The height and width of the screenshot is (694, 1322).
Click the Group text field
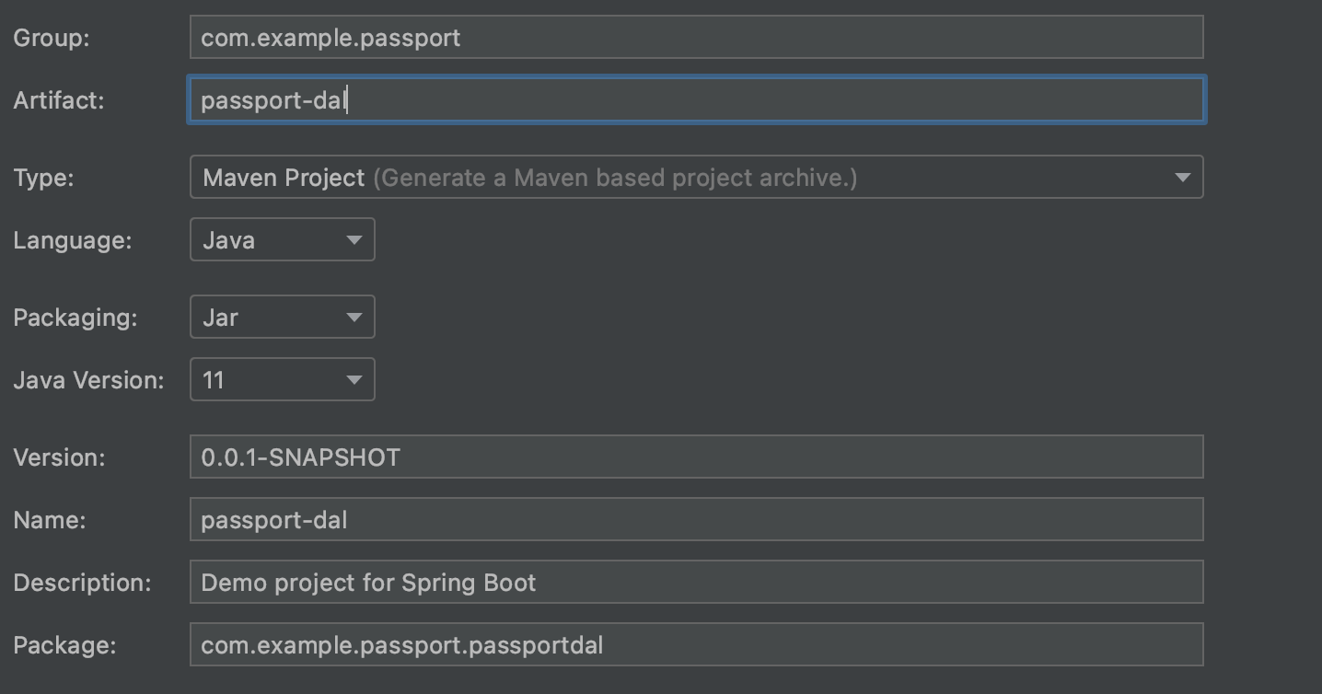coord(696,38)
